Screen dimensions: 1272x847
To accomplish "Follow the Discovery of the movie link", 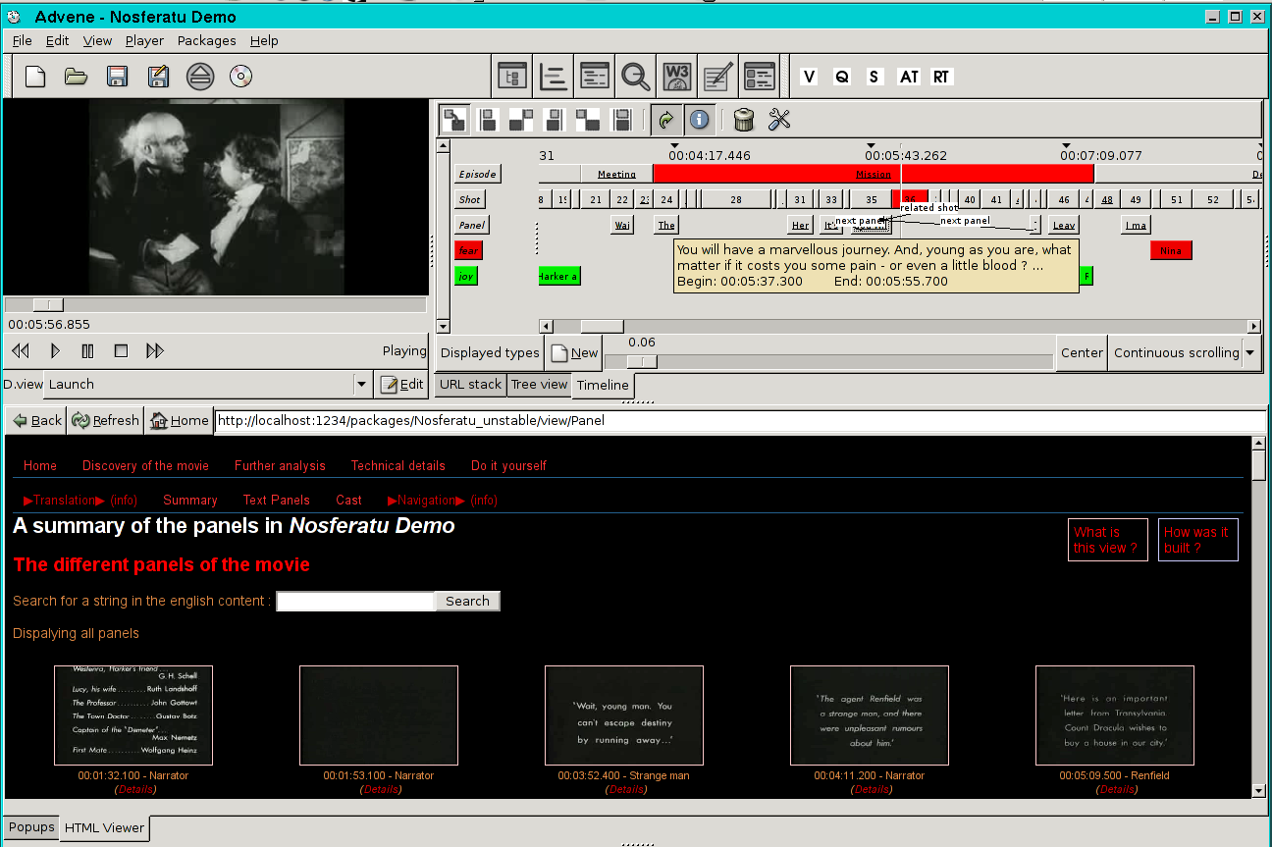I will [x=145, y=466].
